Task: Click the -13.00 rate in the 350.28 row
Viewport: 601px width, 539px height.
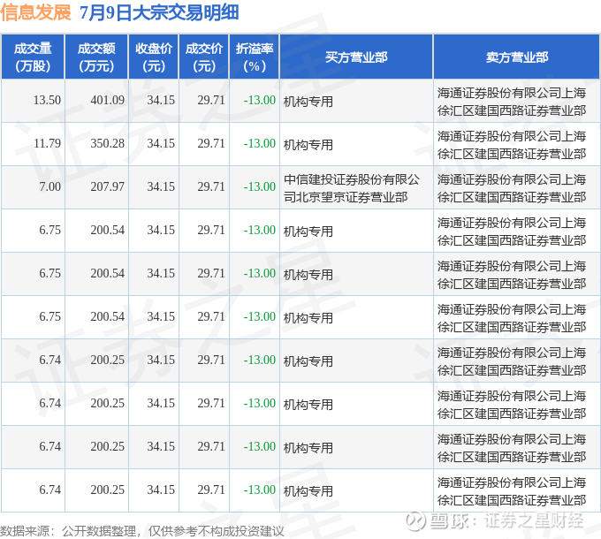Action: pyautogui.click(x=260, y=144)
